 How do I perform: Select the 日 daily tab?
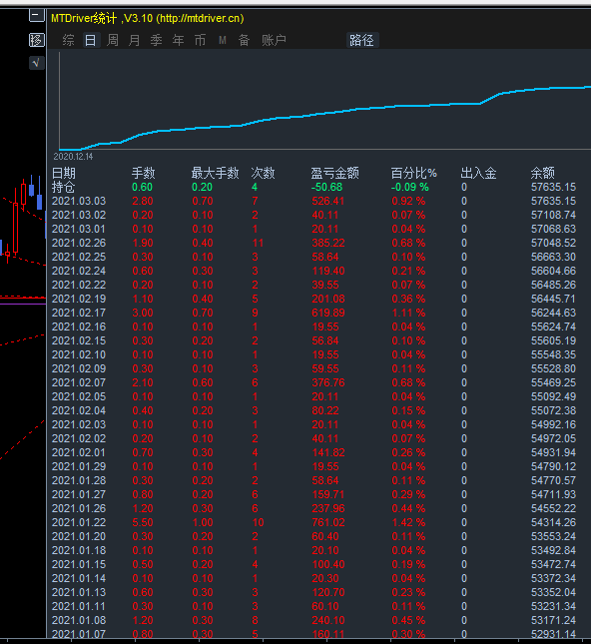(x=91, y=40)
